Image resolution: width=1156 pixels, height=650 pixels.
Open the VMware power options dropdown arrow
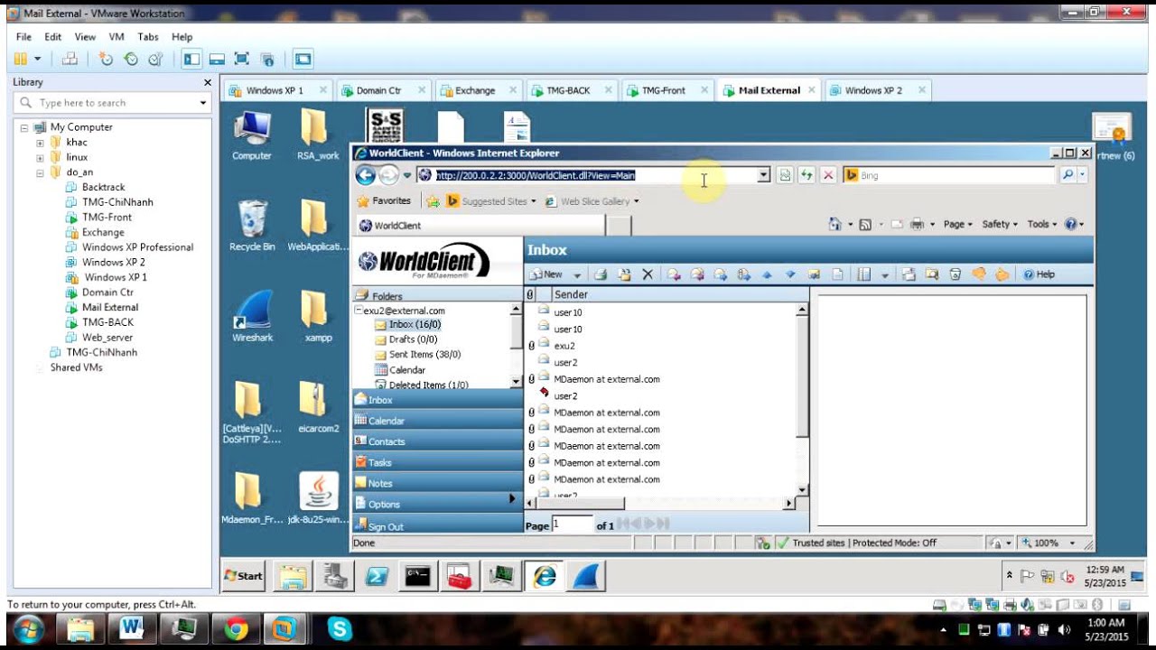pyautogui.click(x=38, y=60)
